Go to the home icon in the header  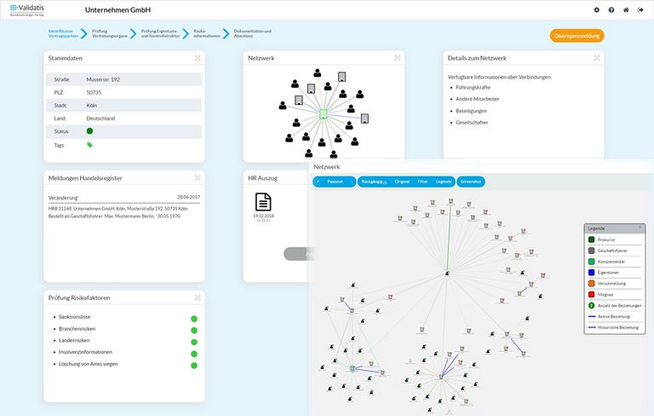tap(626, 10)
